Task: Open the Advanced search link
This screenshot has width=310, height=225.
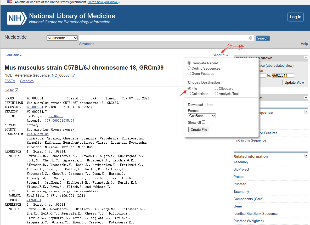Action: click(x=87, y=44)
